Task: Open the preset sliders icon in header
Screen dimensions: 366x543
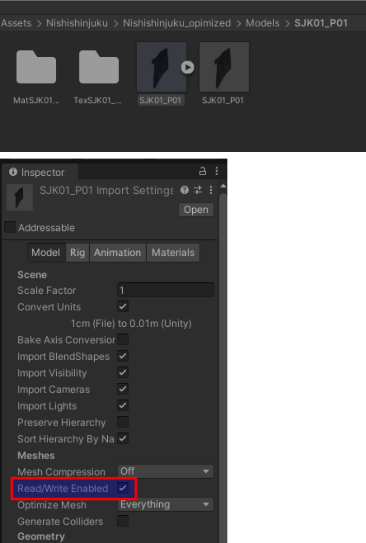Action: [x=198, y=191]
